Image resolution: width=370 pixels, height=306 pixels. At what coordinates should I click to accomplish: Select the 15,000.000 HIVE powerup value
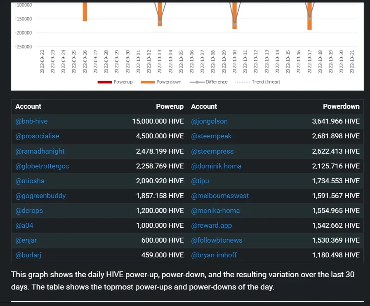tap(158, 121)
